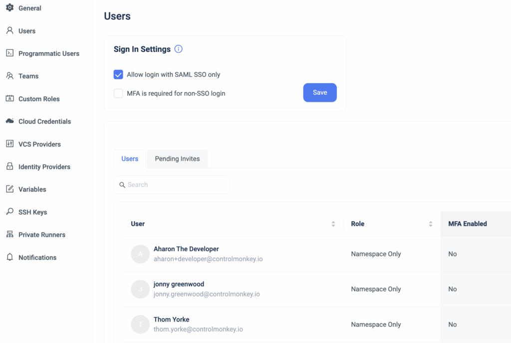Click the Save button
This screenshot has width=511, height=343.
click(320, 92)
